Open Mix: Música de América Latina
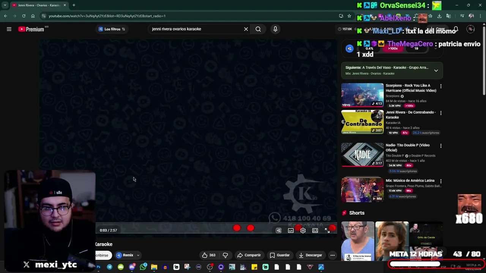486x273 pixels. tap(410, 181)
